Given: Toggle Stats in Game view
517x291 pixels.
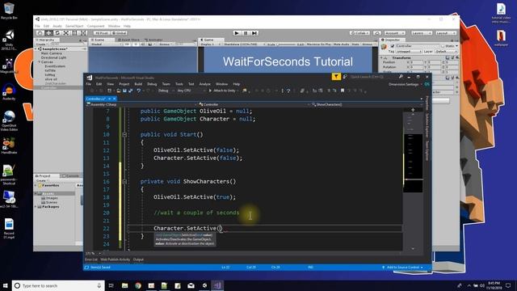Looking at the screenshot, I should pos(355,44).
